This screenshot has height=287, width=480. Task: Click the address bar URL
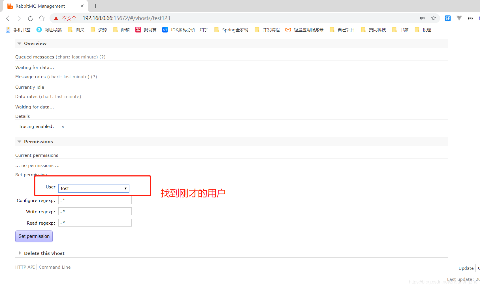tap(126, 18)
